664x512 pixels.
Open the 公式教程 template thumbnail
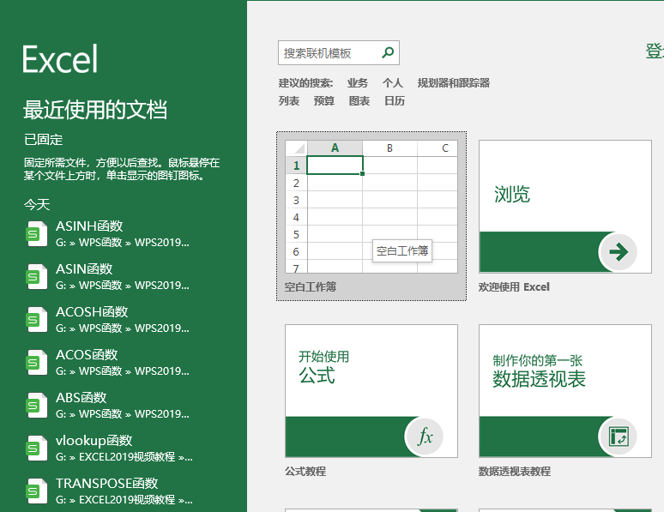click(371, 391)
